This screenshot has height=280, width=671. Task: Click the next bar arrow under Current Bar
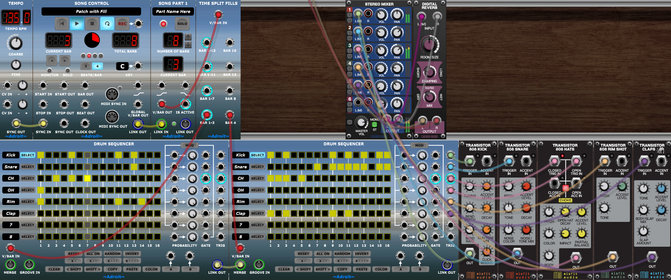pyautogui.click(x=65, y=60)
